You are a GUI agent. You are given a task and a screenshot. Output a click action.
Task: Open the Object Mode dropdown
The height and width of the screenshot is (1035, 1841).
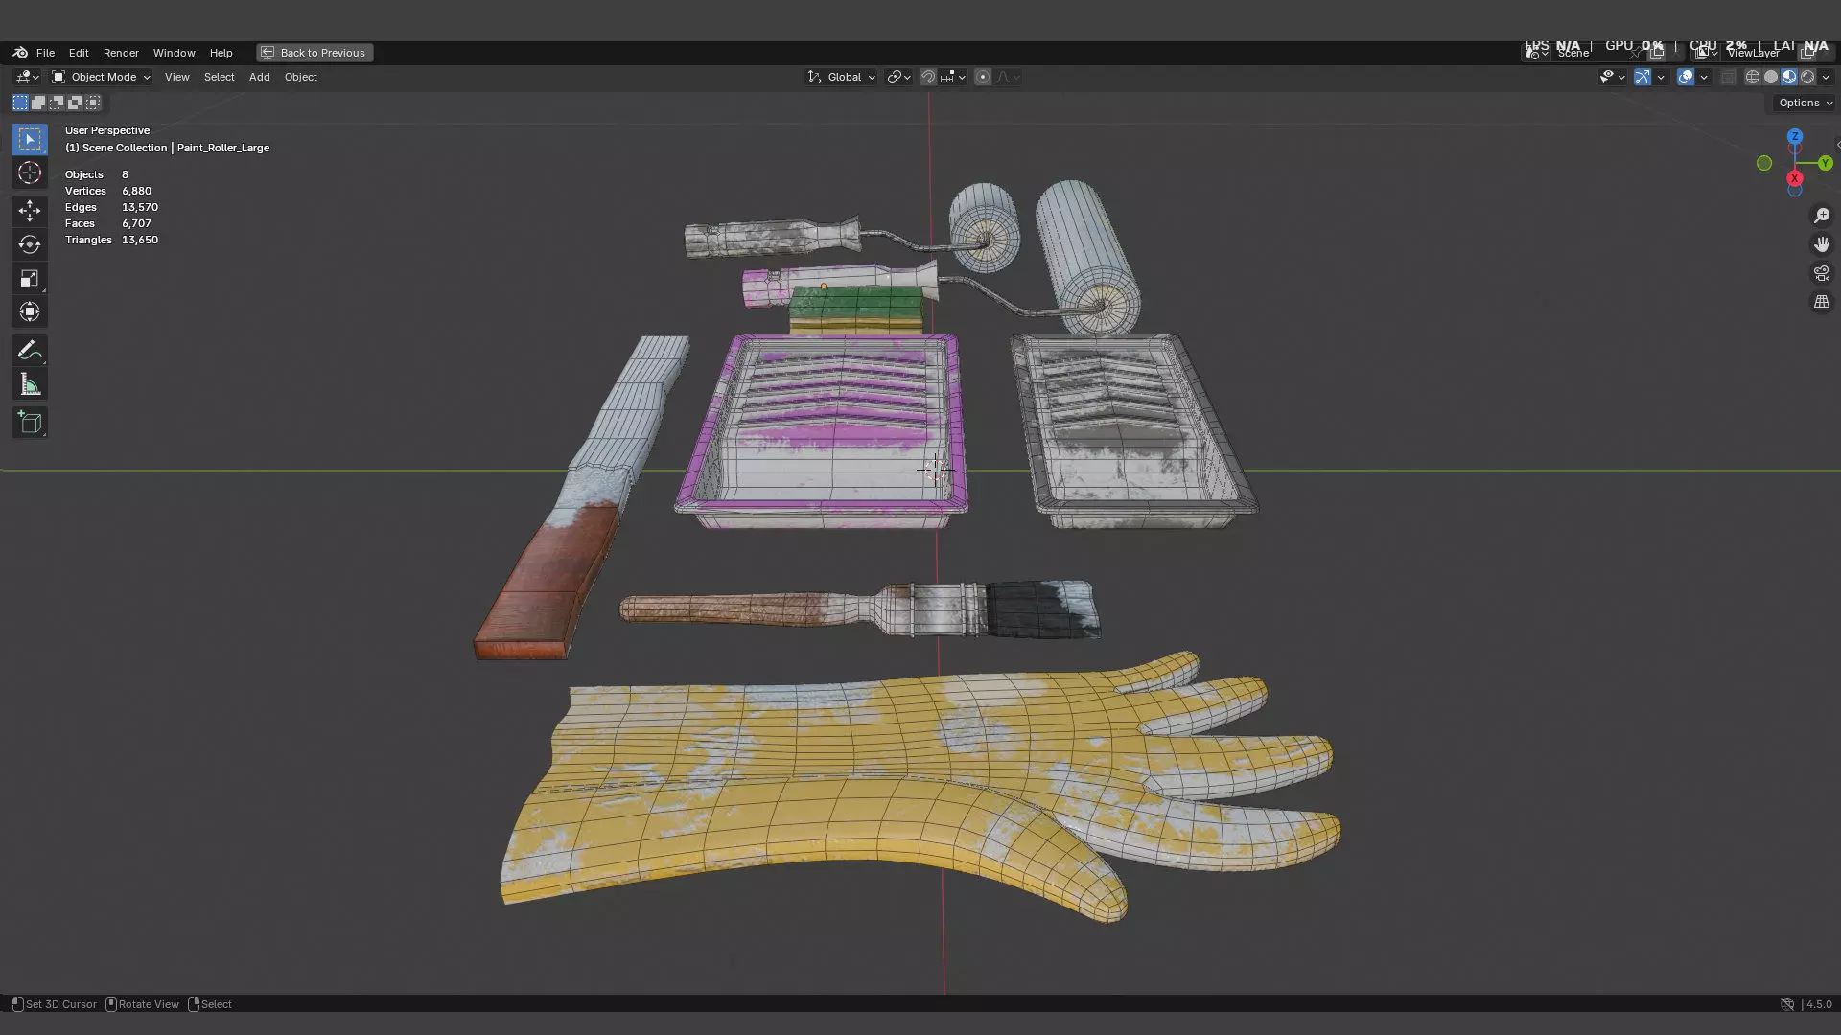click(102, 77)
